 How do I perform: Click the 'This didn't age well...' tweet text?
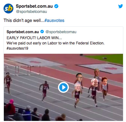[24, 21]
